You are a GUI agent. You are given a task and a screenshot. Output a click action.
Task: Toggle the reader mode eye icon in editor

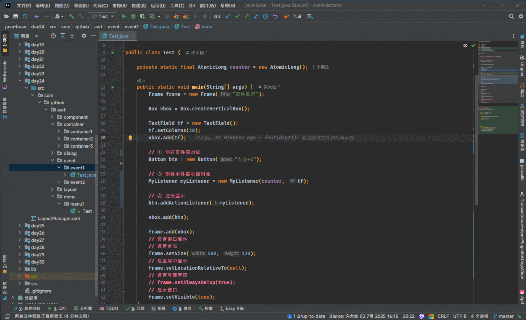(465, 46)
